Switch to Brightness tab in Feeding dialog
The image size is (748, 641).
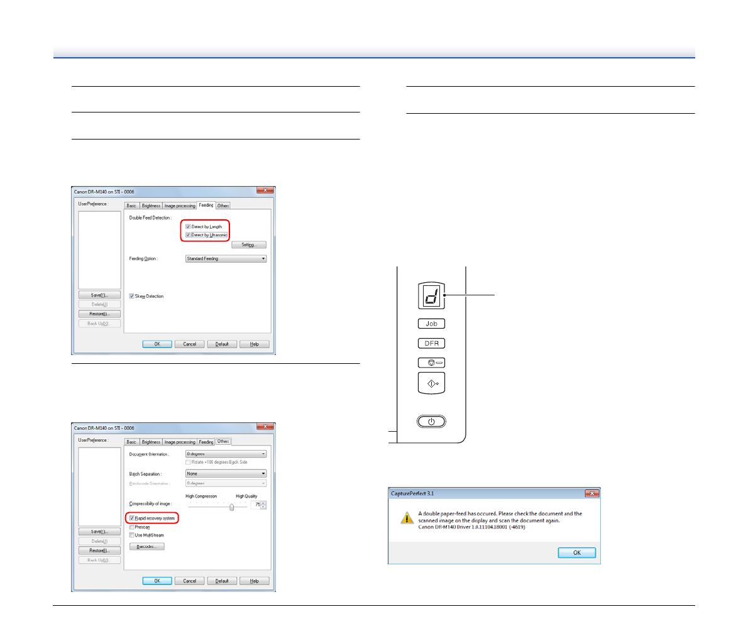(151, 206)
